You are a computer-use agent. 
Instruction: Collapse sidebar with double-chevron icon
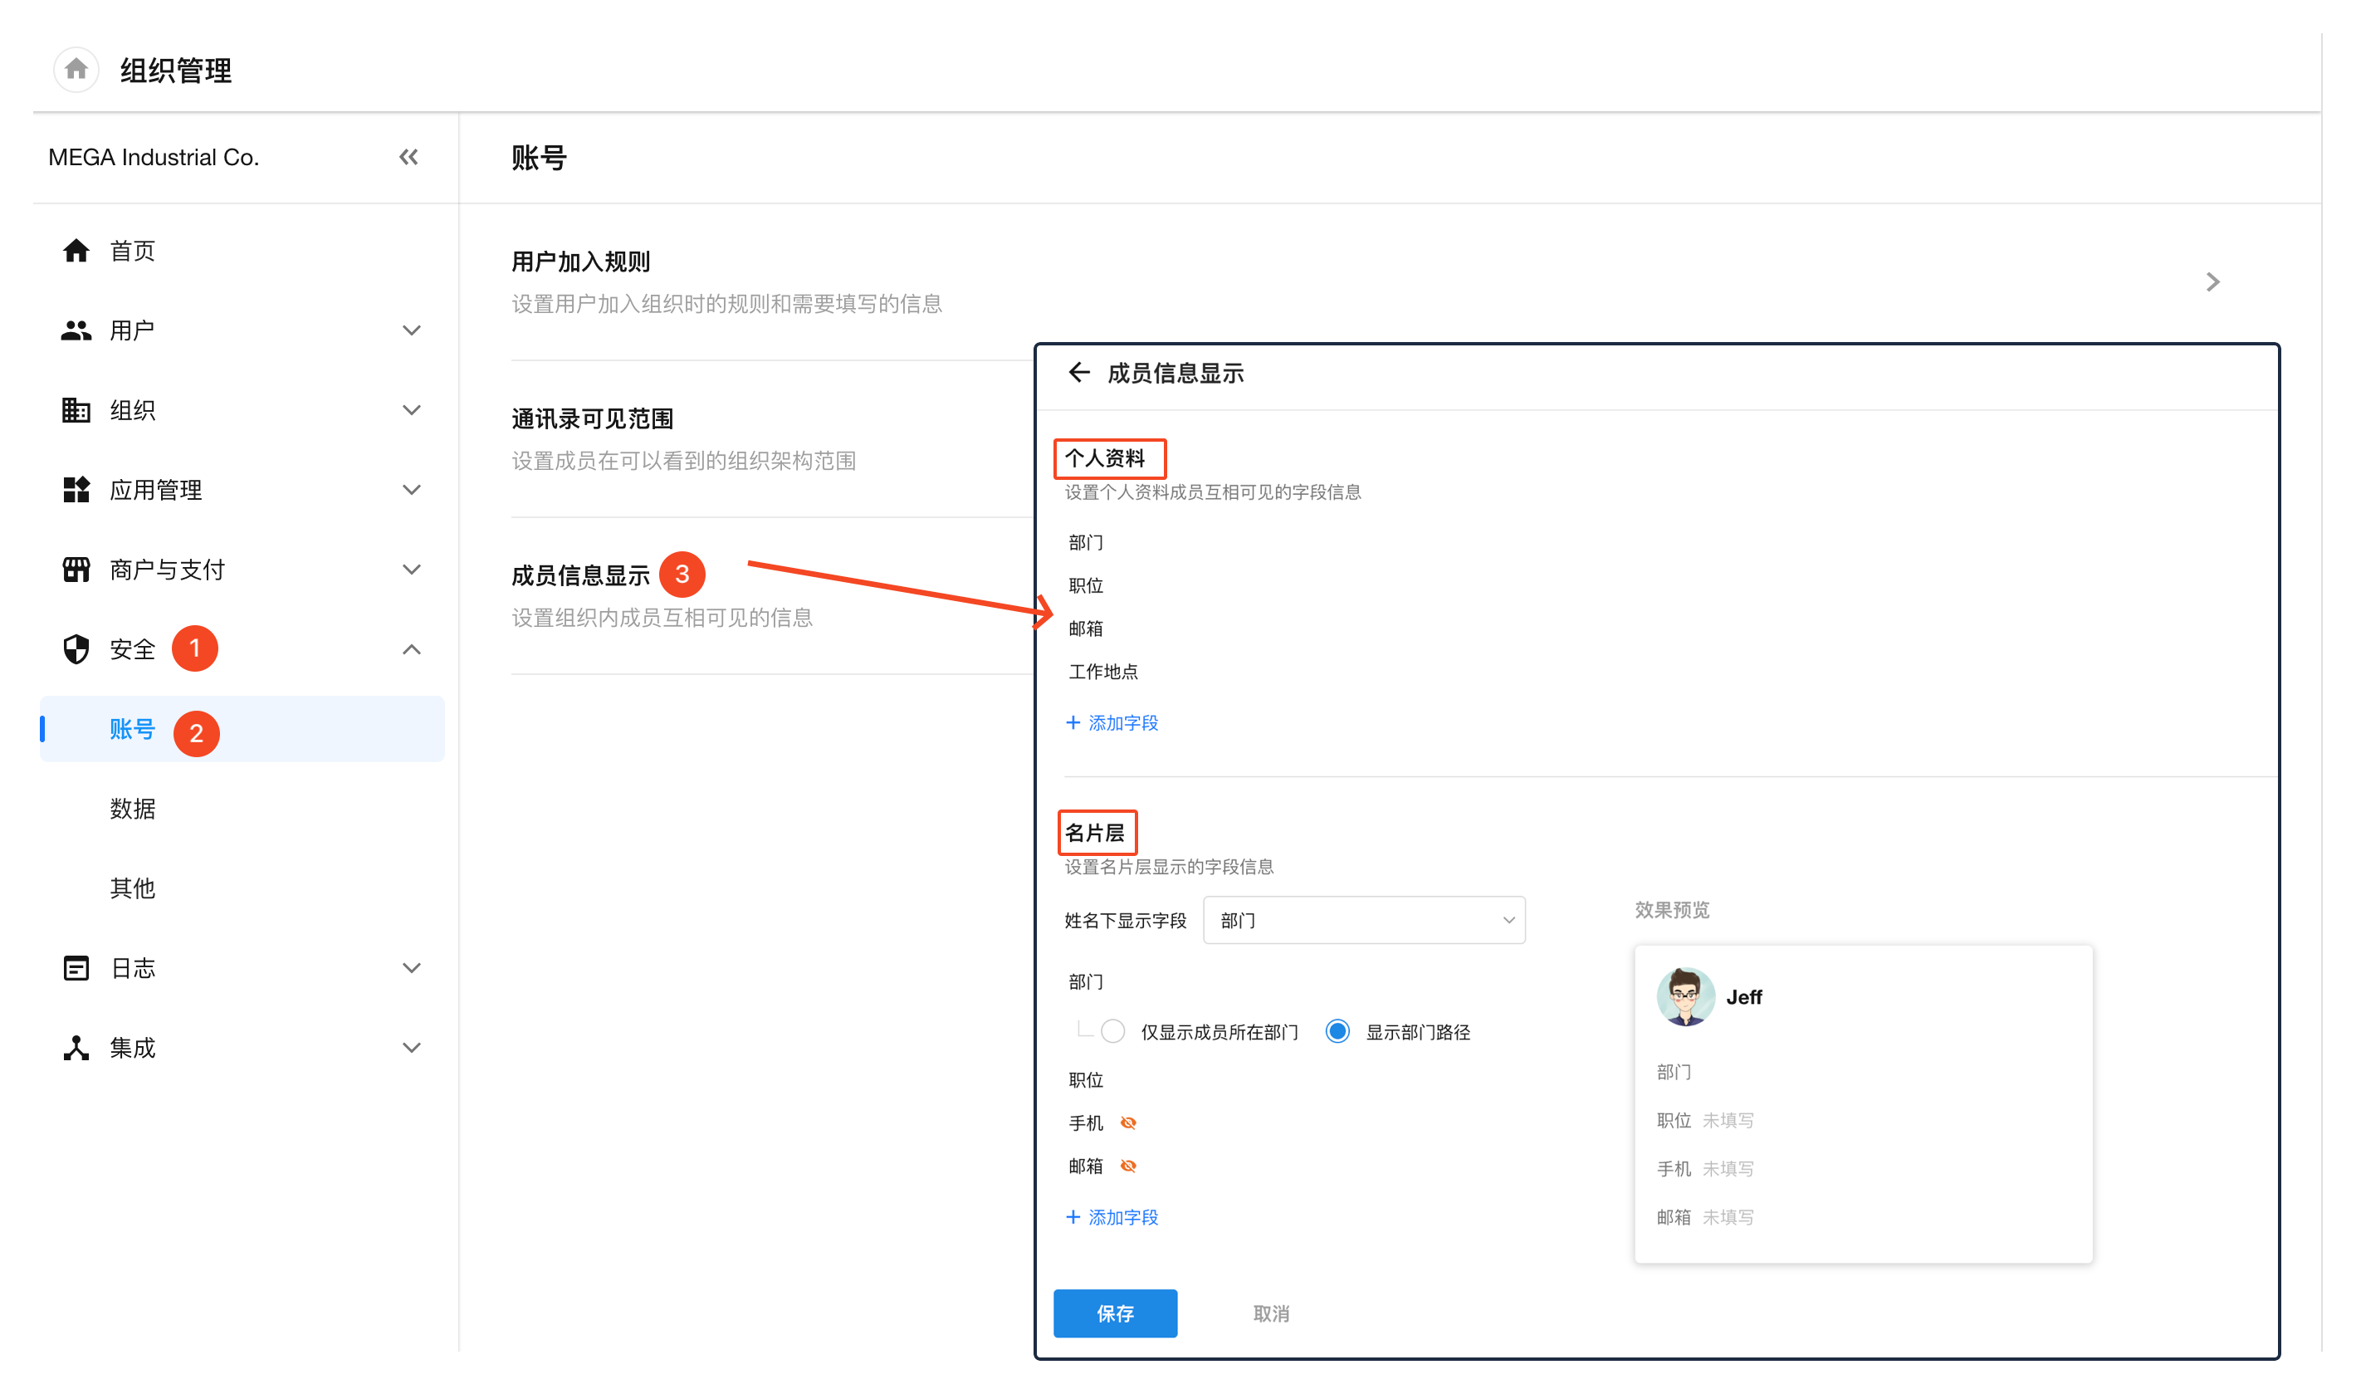click(x=408, y=157)
